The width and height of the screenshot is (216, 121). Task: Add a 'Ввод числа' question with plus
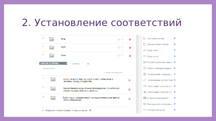(x=175, y=50)
